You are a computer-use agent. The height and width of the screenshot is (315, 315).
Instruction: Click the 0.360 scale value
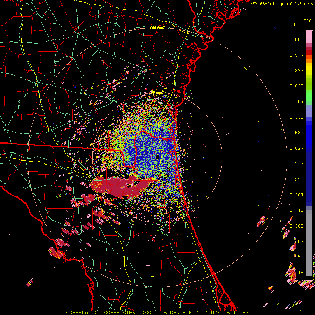coord(296,226)
